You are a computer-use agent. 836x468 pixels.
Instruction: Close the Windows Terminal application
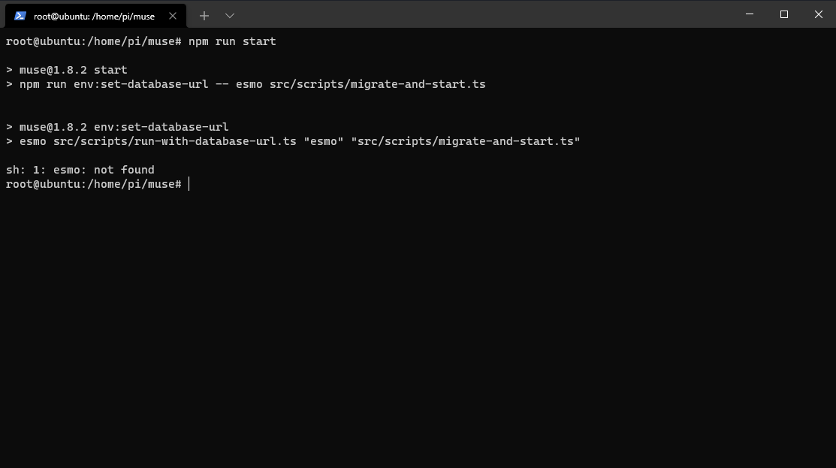click(818, 14)
